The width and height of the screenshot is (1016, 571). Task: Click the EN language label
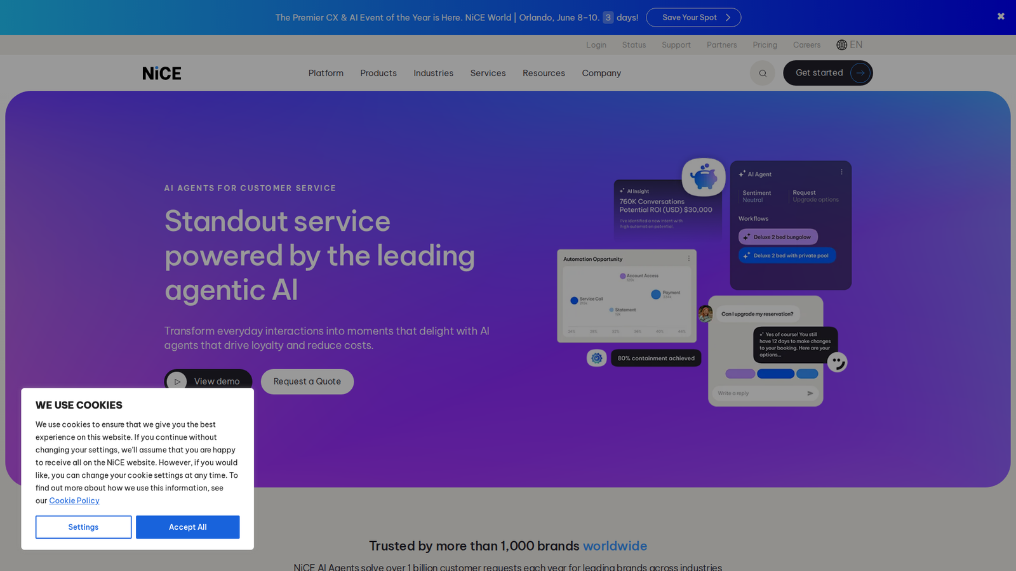(856, 44)
